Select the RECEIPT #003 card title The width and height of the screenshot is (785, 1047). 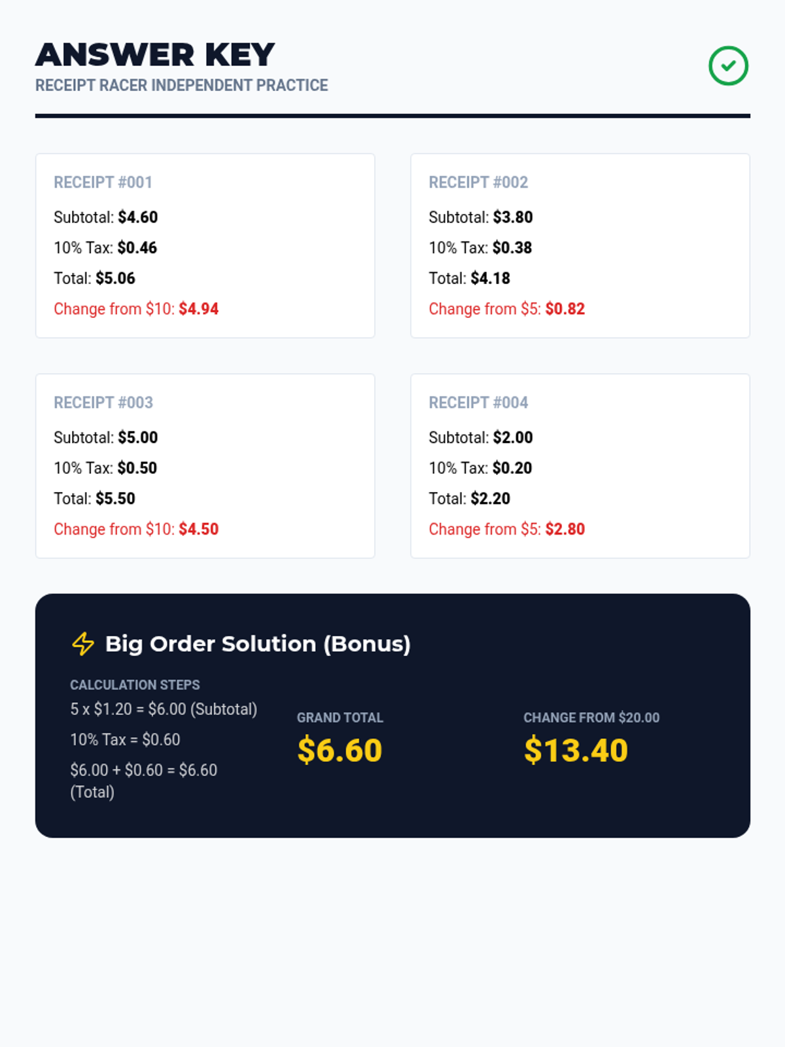(103, 402)
